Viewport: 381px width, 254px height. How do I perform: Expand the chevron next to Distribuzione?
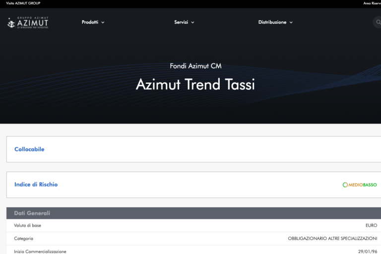point(291,22)
